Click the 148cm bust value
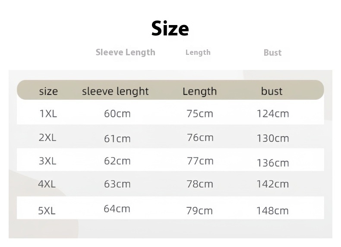This screenshot has width=341, height=247. click(273, 211)
